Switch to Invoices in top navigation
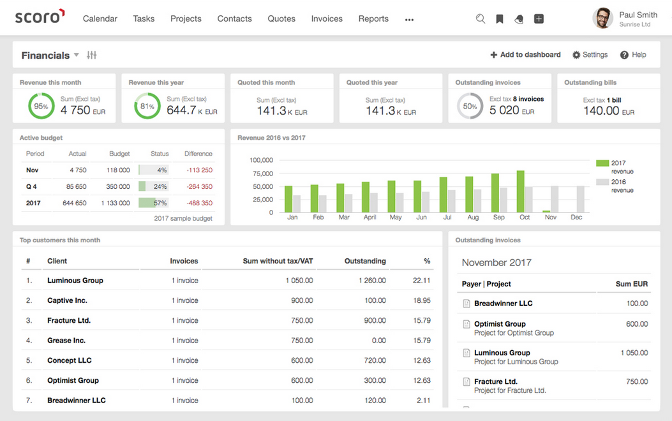The height and width of the screenshot is (421, 672). click(327, 19)
